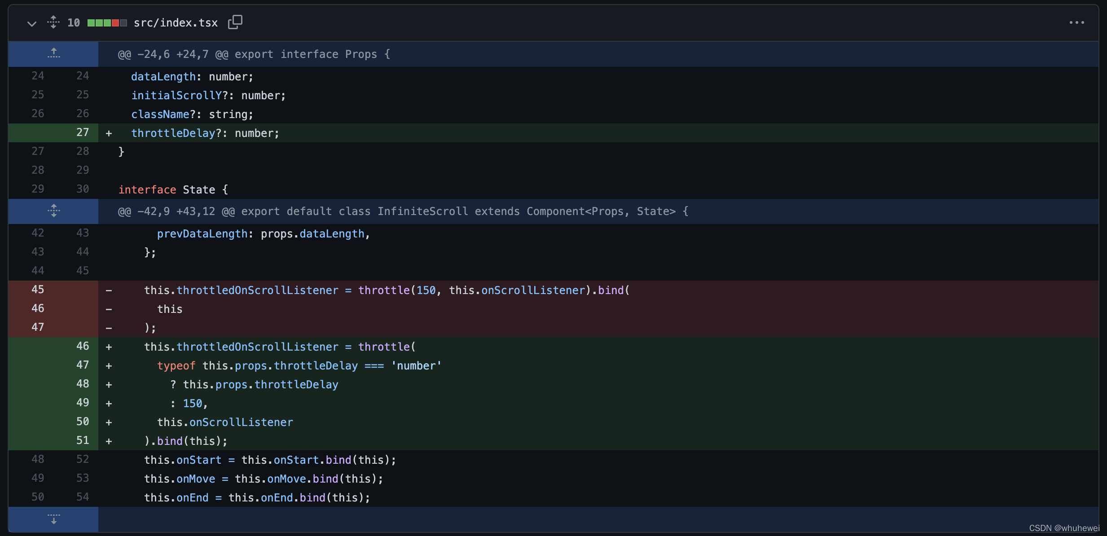Select added line number 48
Viewport: 1107px width, 536px height.
[83, 384]
